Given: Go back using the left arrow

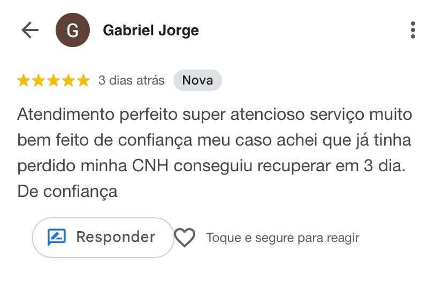Looking at the screenshot, I should 30,30.
